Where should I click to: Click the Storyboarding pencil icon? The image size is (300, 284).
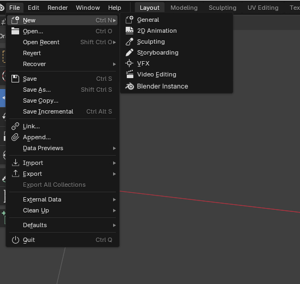pos(130,52)
